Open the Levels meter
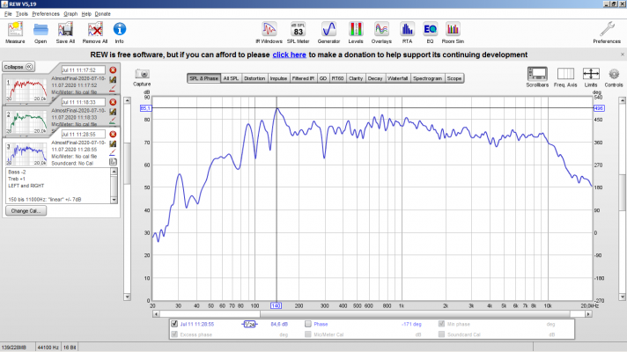627x352 pixels. (356, 33)
